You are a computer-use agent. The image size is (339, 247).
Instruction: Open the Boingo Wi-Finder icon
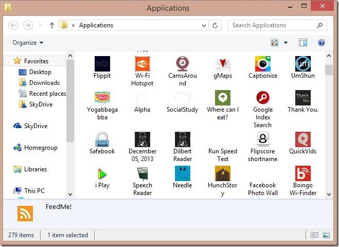point(302,173)
